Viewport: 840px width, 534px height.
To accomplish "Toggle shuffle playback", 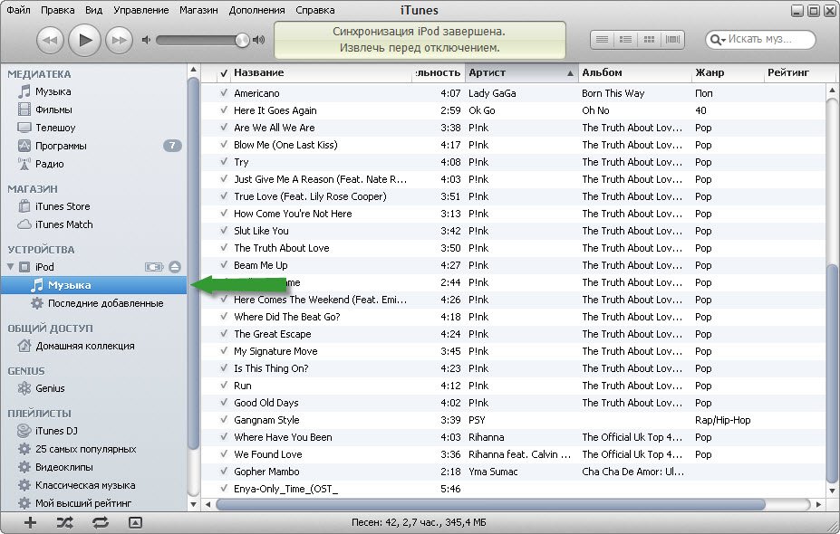I will tap(65, 522).
